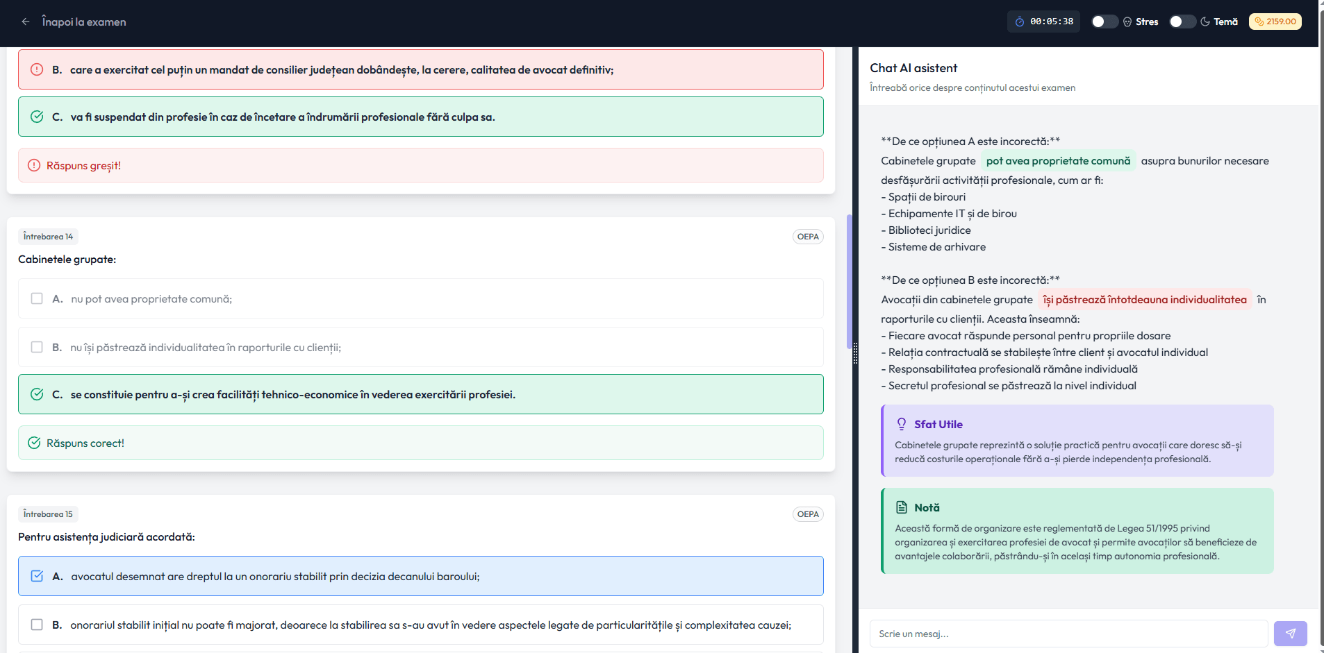Click the Răspuns greșit error icon

(34, 165)
